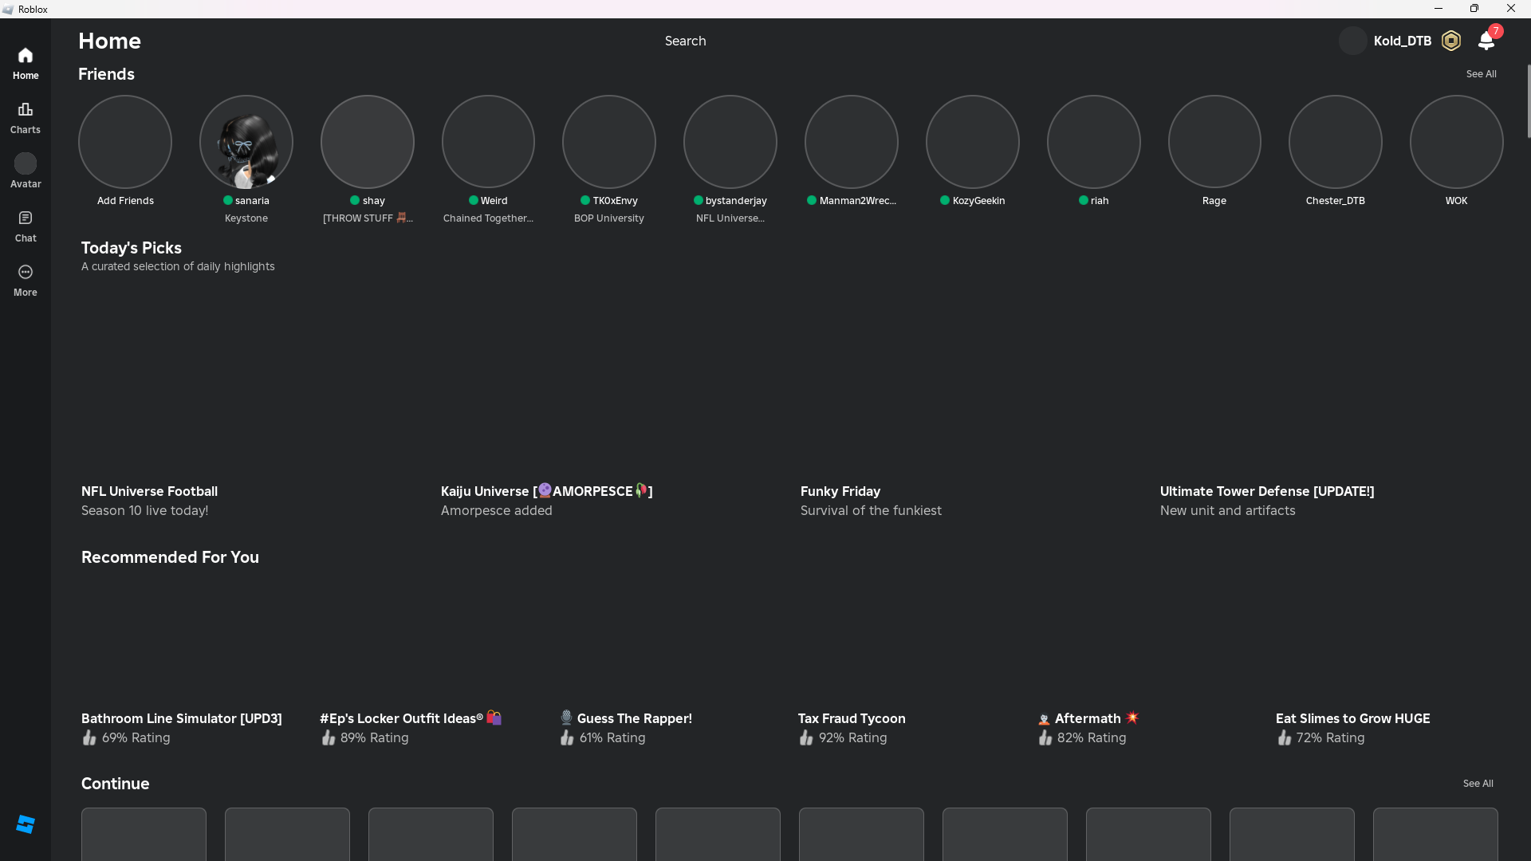Click the 69% Rating thumbs-up icon
This screenshot has width=1531, height=861.
pyautogui.click(x=89, y=737)
